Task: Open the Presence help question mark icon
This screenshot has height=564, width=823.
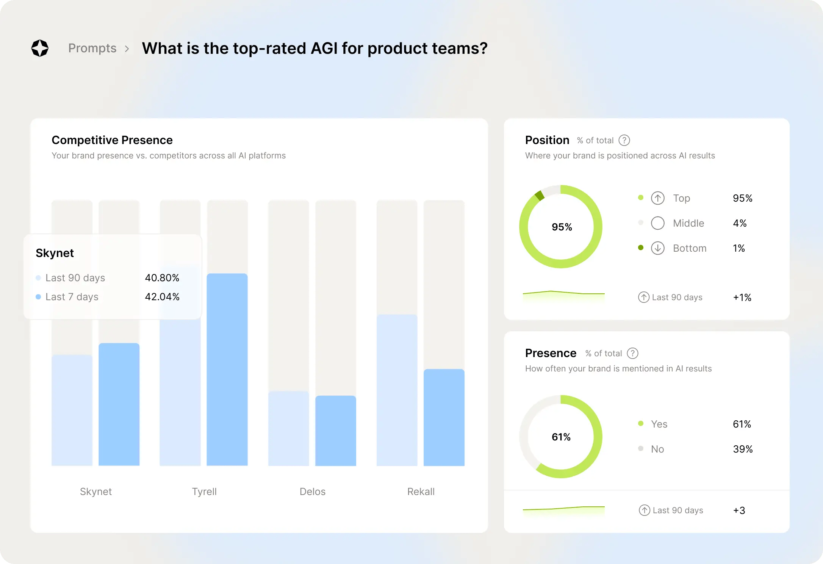Action: coord(632,353)
